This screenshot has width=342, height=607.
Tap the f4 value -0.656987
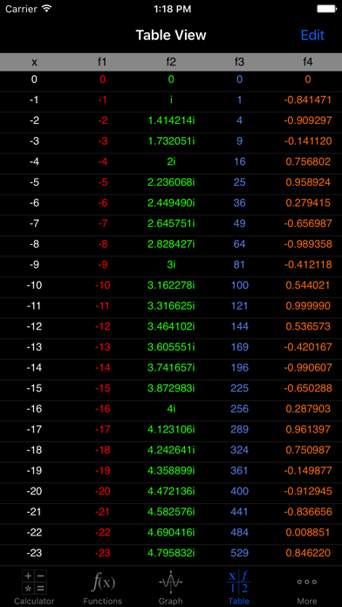pyautogui.click(x=307, y=223)
